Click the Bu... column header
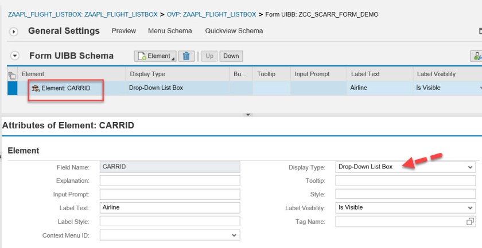The image size is (482, 248). 241,74
